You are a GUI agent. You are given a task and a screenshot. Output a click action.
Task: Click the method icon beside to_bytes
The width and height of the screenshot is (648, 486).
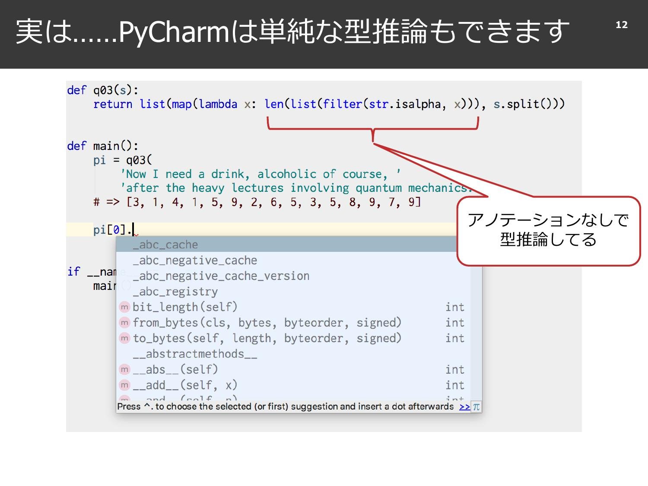pyautogui.click(x=124, y=338)
